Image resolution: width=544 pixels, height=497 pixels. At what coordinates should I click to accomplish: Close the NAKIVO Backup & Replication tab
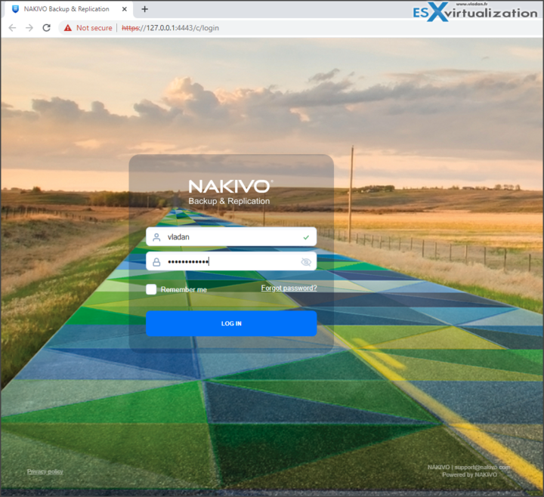click(x=124, y=9)
